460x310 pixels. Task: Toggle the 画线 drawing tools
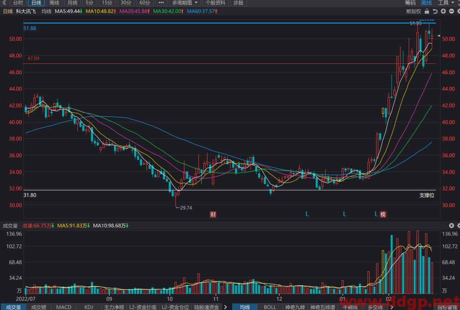pyautogui.click(x=426, y=3)
